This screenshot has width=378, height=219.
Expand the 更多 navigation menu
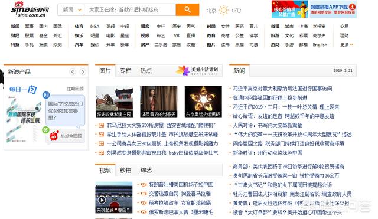click(346, 45)
